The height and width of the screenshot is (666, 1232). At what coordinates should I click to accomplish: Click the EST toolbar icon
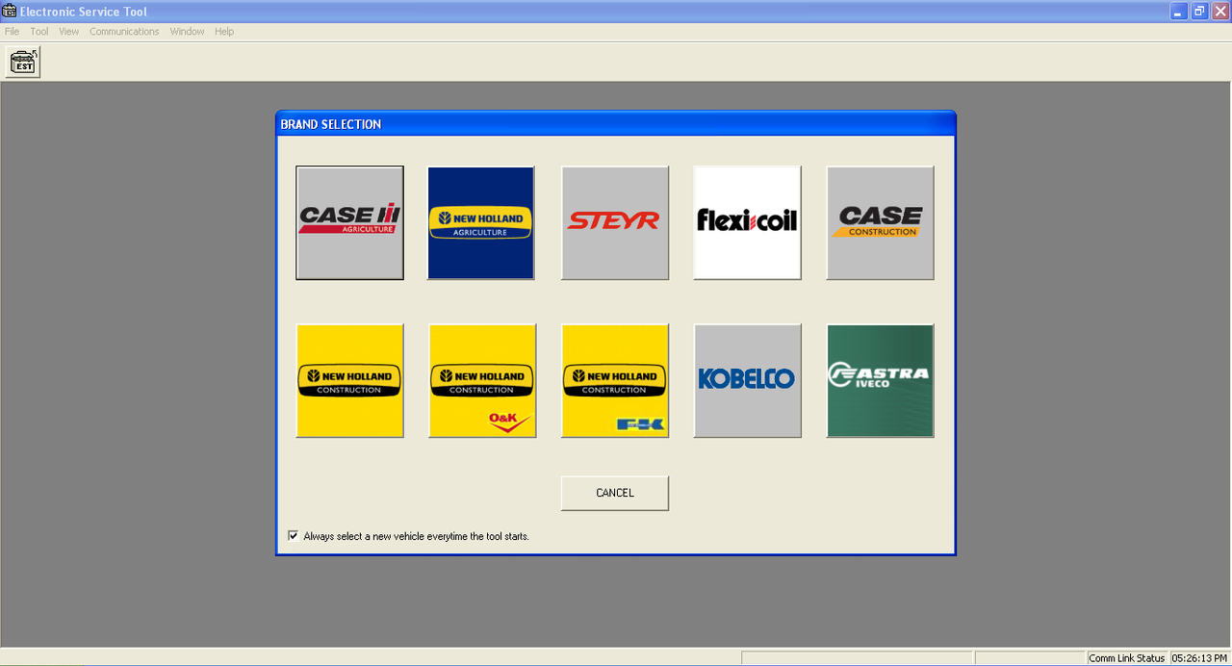(x=23, y=63)
